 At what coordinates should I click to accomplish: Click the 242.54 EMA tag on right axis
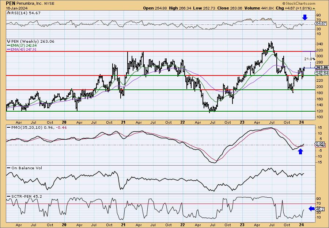click(322, 73)
